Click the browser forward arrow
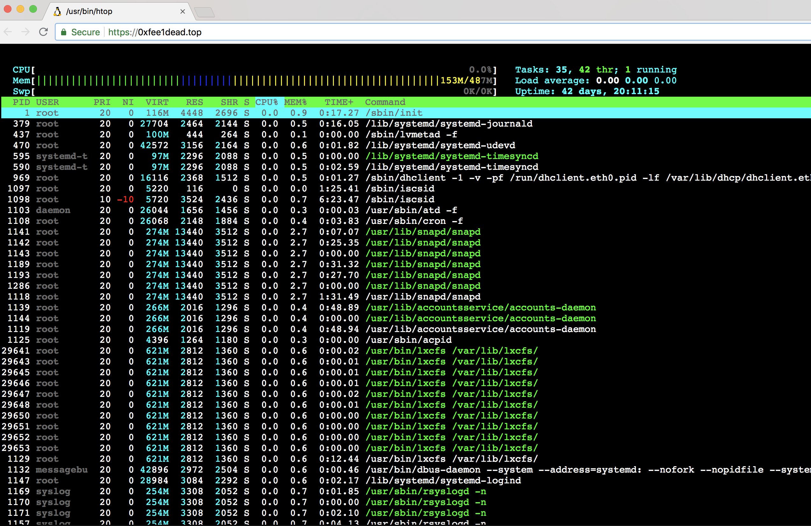Viewport: 811px width, 526px height. (x=25, y=32)
